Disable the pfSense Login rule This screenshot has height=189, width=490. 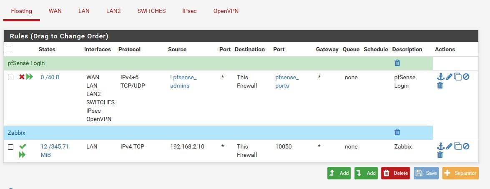[x=466, y=77]
